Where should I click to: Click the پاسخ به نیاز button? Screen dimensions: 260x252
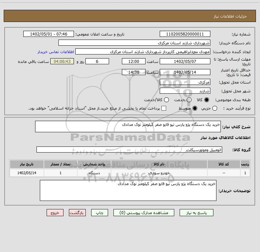(x=196, y=213)
